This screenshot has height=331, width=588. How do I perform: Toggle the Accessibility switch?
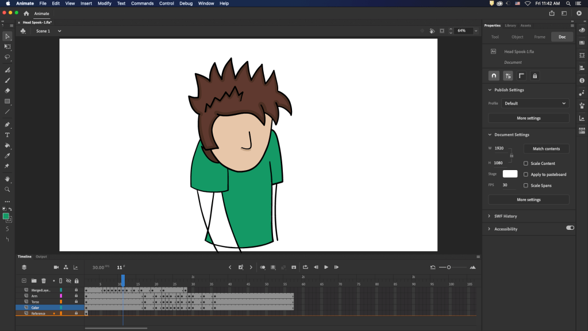coord(570,228)
